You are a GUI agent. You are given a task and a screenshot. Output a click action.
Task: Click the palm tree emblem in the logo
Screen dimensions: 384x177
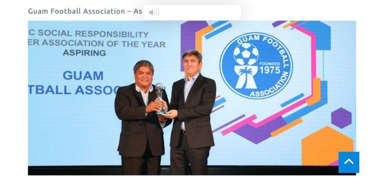click(246, 77)
